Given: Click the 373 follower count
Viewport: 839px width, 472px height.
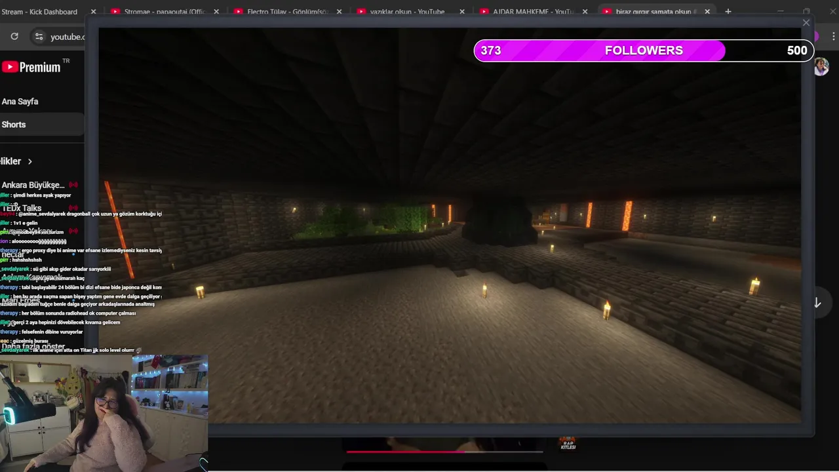Looking at the screenshot, I should click(490, 50).
